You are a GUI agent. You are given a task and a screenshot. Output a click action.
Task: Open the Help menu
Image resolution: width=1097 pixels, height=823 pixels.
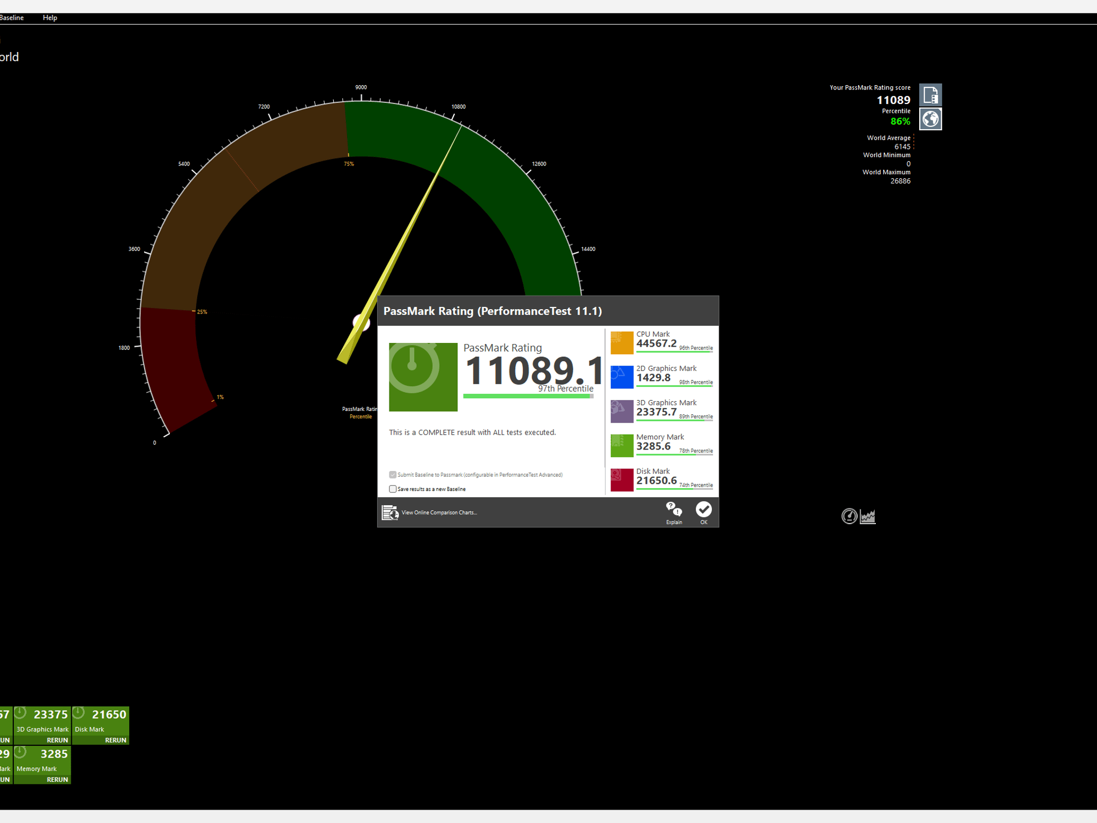click(50, 18)
